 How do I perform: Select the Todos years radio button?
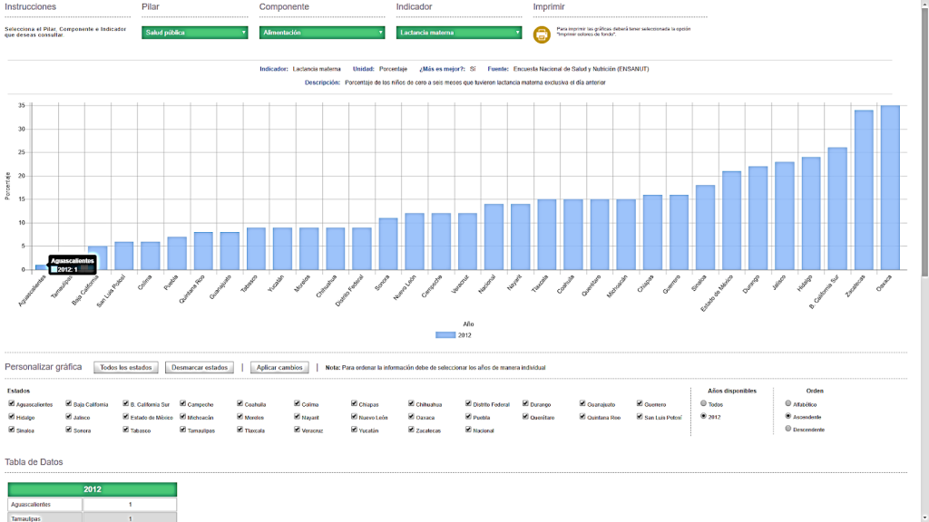(703, 403)
